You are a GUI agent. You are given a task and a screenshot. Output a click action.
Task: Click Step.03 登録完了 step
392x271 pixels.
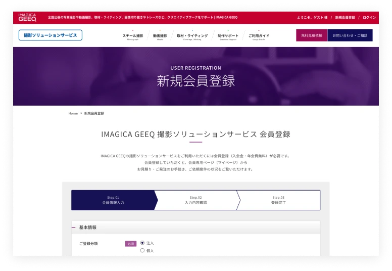pos(278,200)
